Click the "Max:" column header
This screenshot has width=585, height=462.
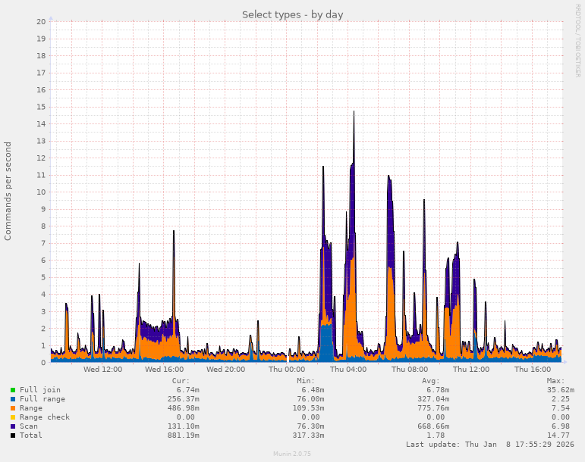(555, 381)
